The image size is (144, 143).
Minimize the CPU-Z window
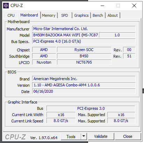click(x=102, y=6)
